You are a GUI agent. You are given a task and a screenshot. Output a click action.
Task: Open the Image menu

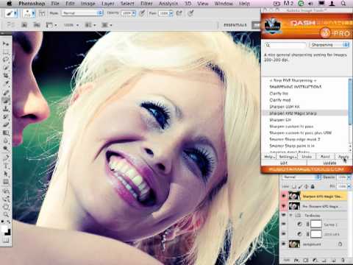coord(88,4)
